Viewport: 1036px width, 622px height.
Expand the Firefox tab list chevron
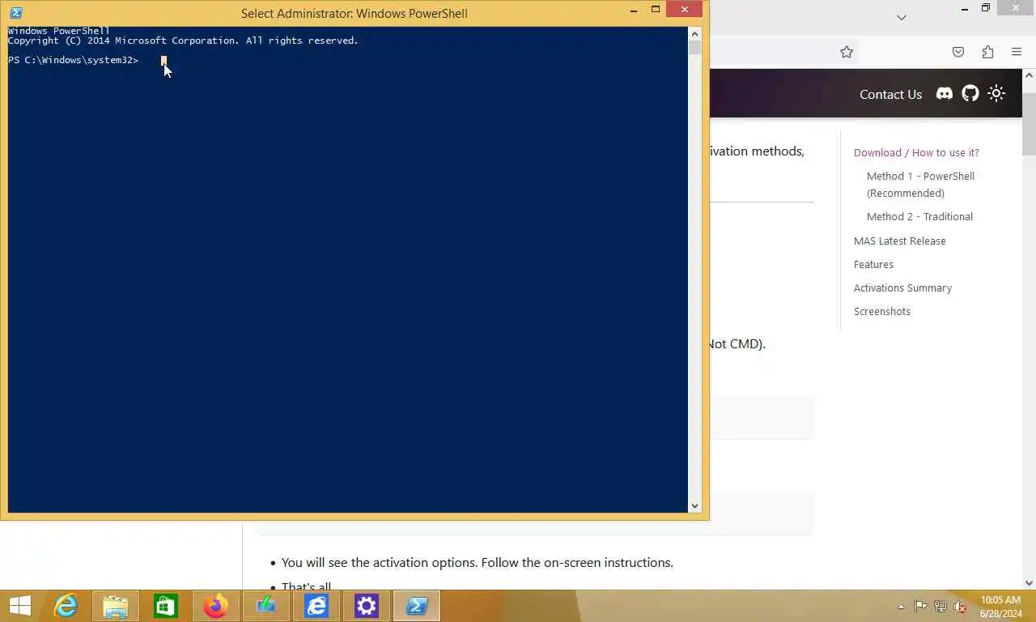click(x=902, y=17)
